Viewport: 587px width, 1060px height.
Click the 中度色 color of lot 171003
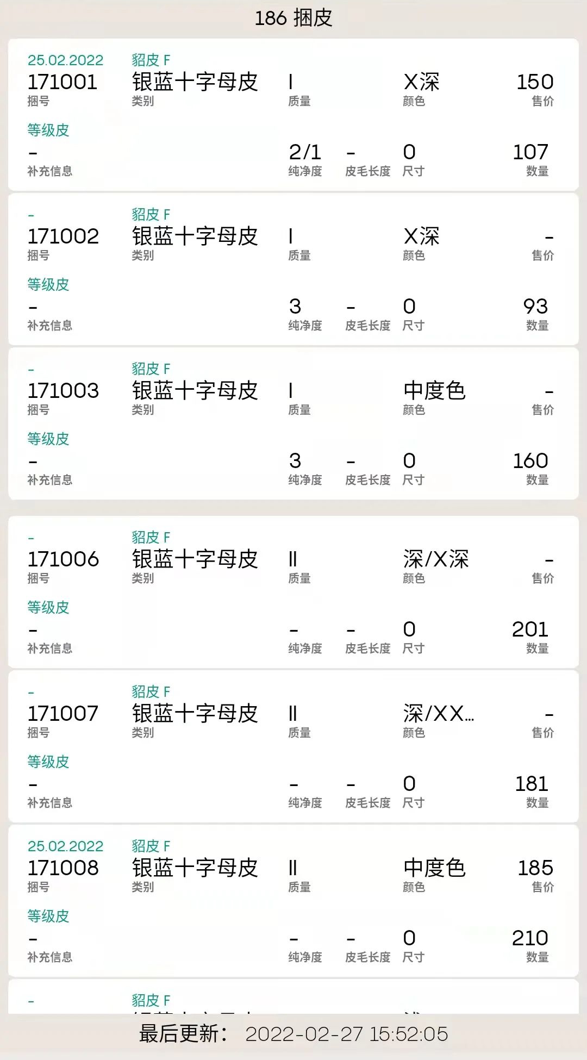434,391
